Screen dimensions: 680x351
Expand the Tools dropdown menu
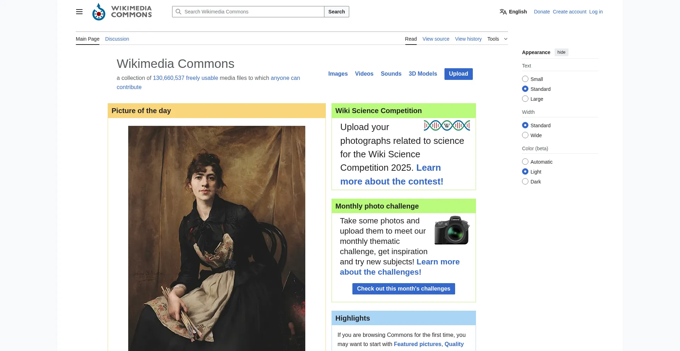(497, 39)
